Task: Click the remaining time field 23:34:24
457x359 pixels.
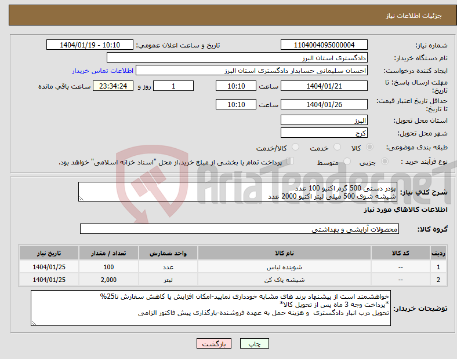Action: [113, 86]
